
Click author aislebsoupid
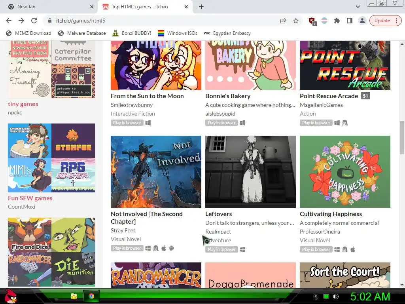[x=220, y=114]
